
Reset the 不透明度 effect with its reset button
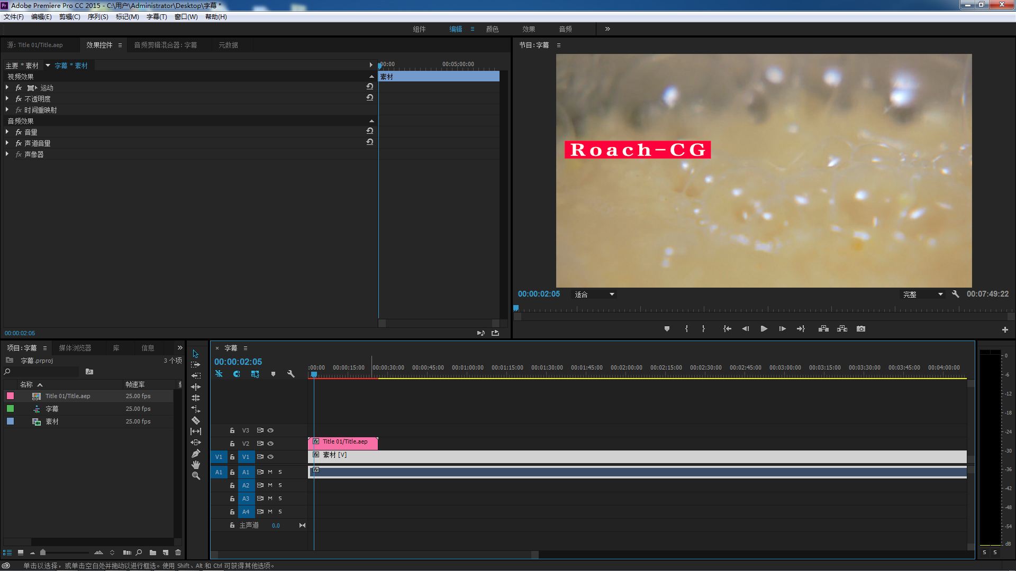click(369, 98)
